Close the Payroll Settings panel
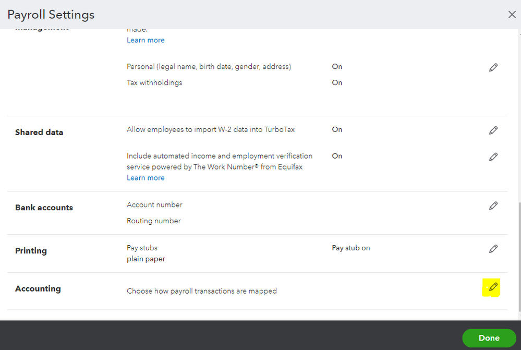 pos(512,15)
